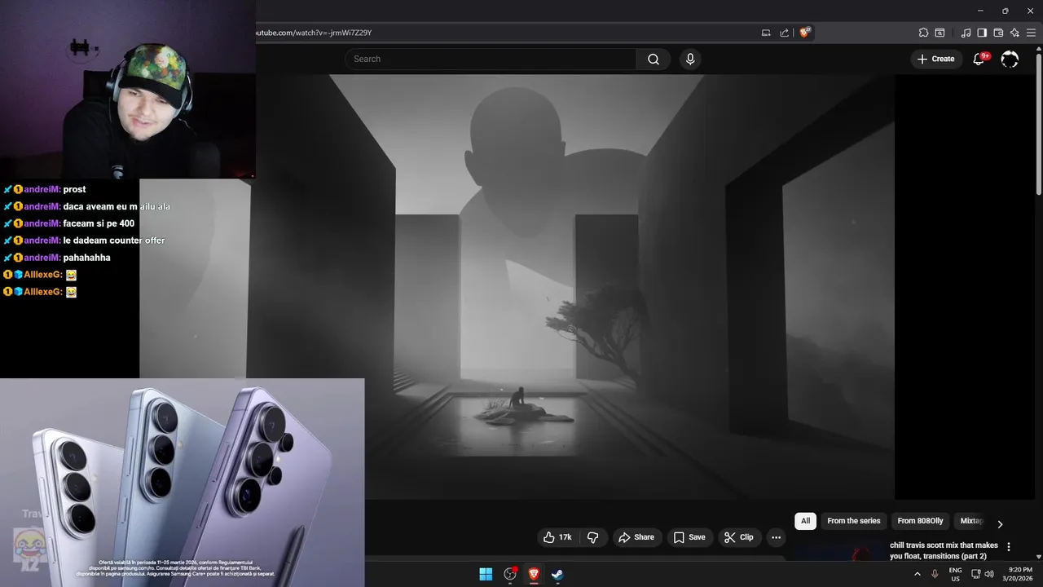Select the partially visible Mixtapes chip
Viewport: 1043px width, 587px height.
point(971,521)
